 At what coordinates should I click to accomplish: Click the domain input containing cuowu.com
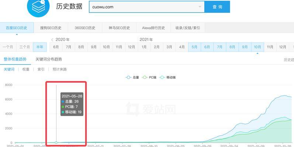point(146,7)
